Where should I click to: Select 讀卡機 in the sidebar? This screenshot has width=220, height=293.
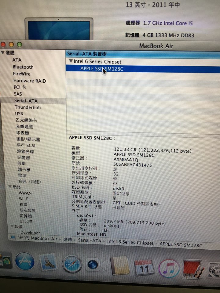coord(24,169)
